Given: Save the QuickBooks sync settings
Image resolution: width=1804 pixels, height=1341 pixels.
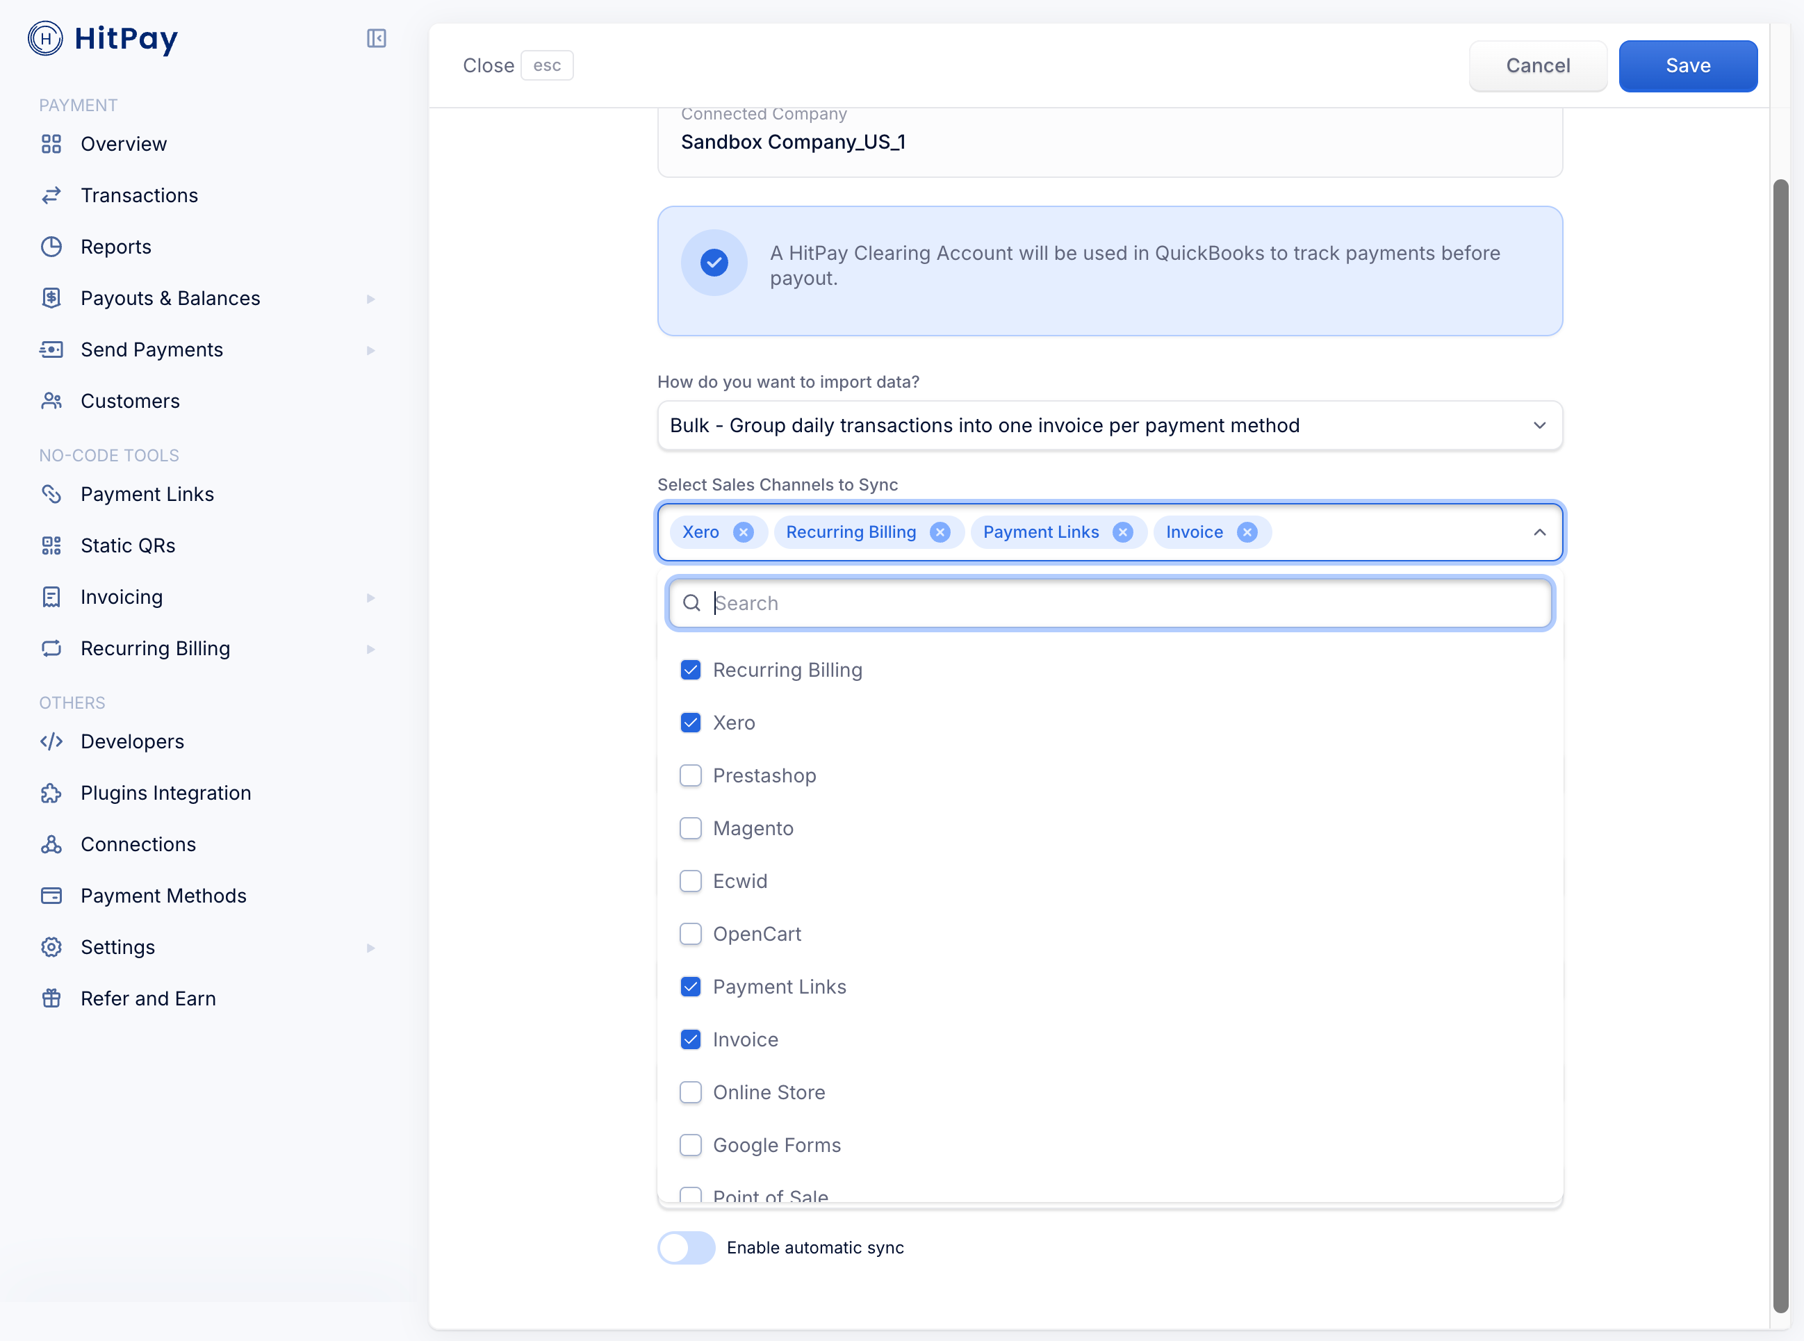Looking at the screenshot, I should pyautogui.click(x=1687, y=66).
